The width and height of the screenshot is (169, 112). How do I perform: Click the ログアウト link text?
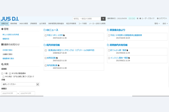163,18
